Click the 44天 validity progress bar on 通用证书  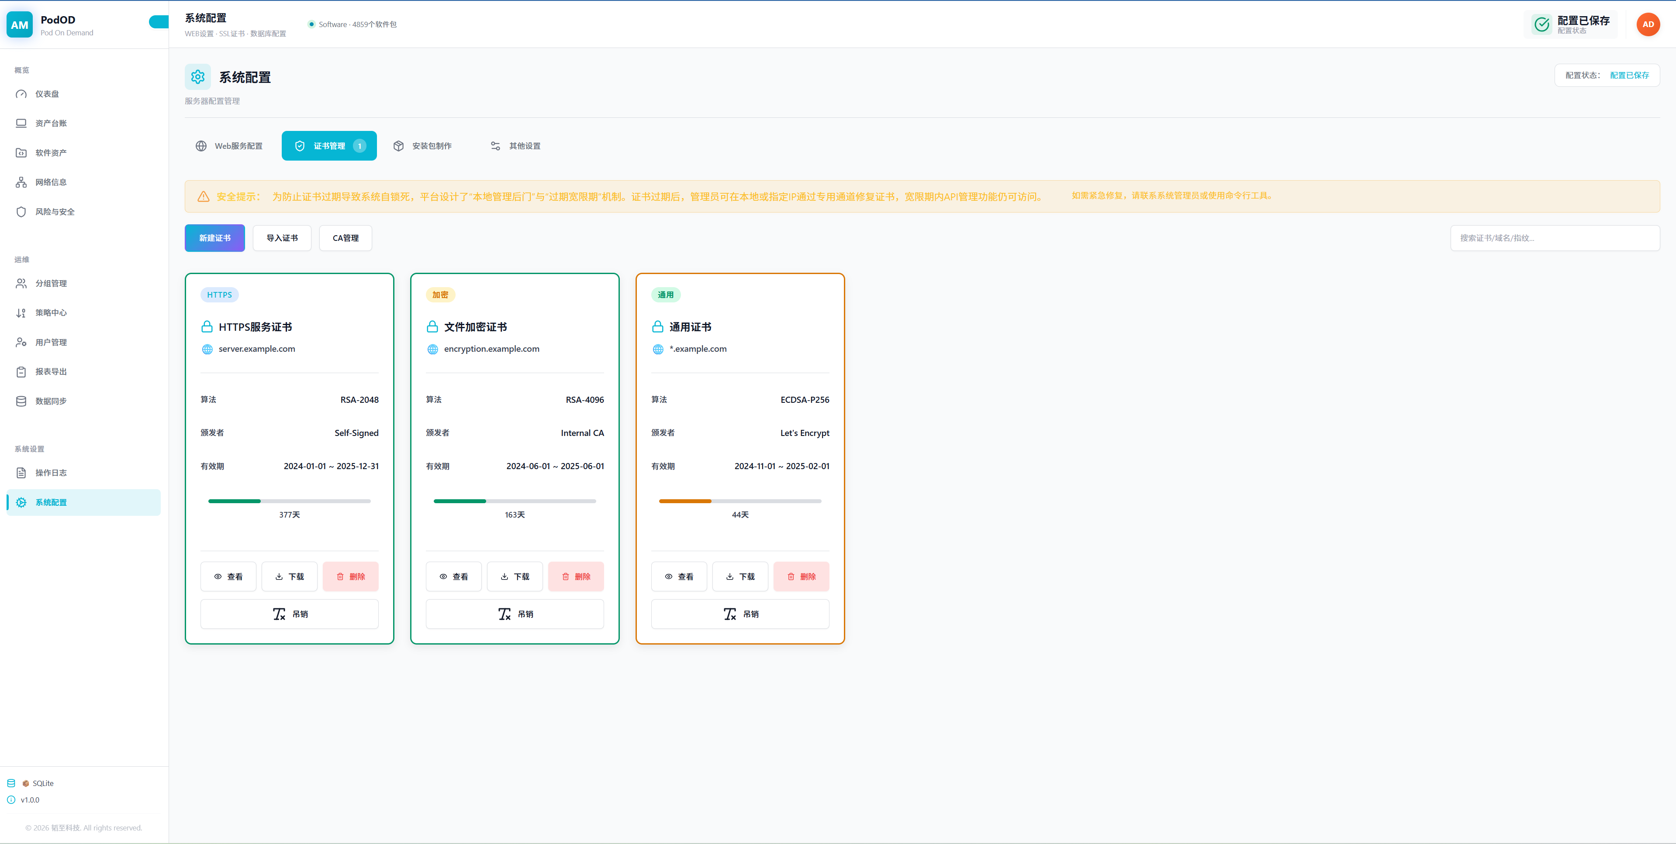(740, 501)
